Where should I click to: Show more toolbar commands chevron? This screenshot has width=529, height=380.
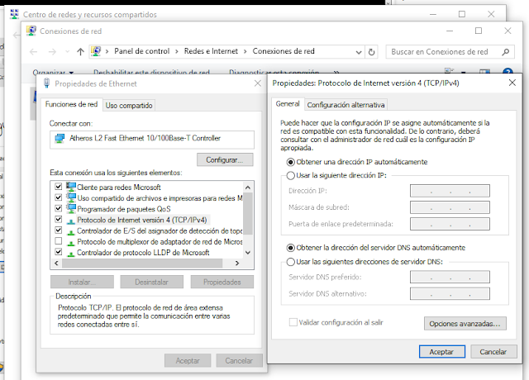(336, 72)
